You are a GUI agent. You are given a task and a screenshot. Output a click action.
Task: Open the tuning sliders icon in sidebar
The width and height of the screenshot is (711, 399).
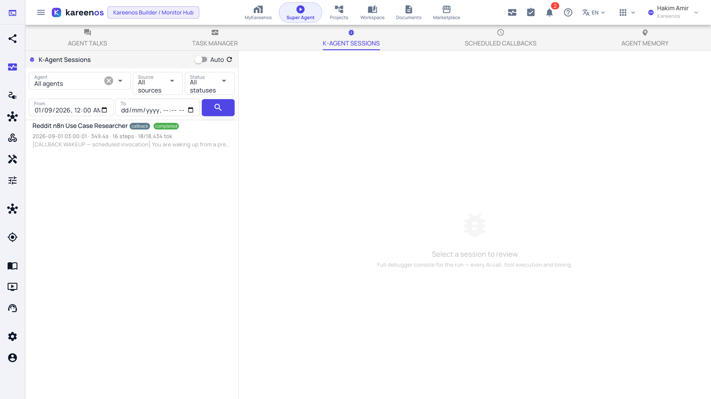[x=12, y=180]
